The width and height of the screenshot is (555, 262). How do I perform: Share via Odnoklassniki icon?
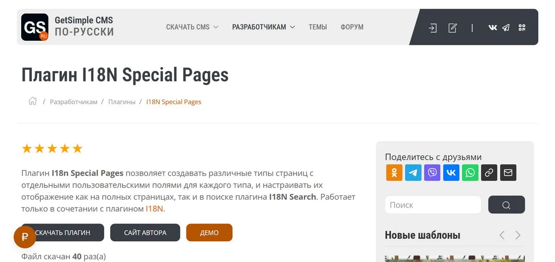tap(394, 173)
